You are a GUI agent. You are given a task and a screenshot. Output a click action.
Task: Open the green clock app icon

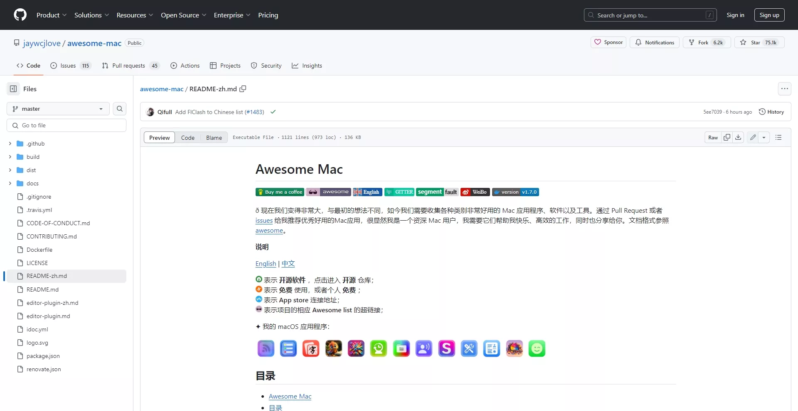coord(379,349)
